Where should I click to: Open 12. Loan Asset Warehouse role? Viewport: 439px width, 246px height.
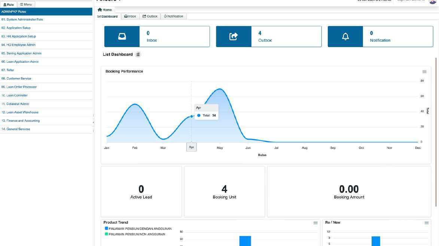click(x=46, y=112)
